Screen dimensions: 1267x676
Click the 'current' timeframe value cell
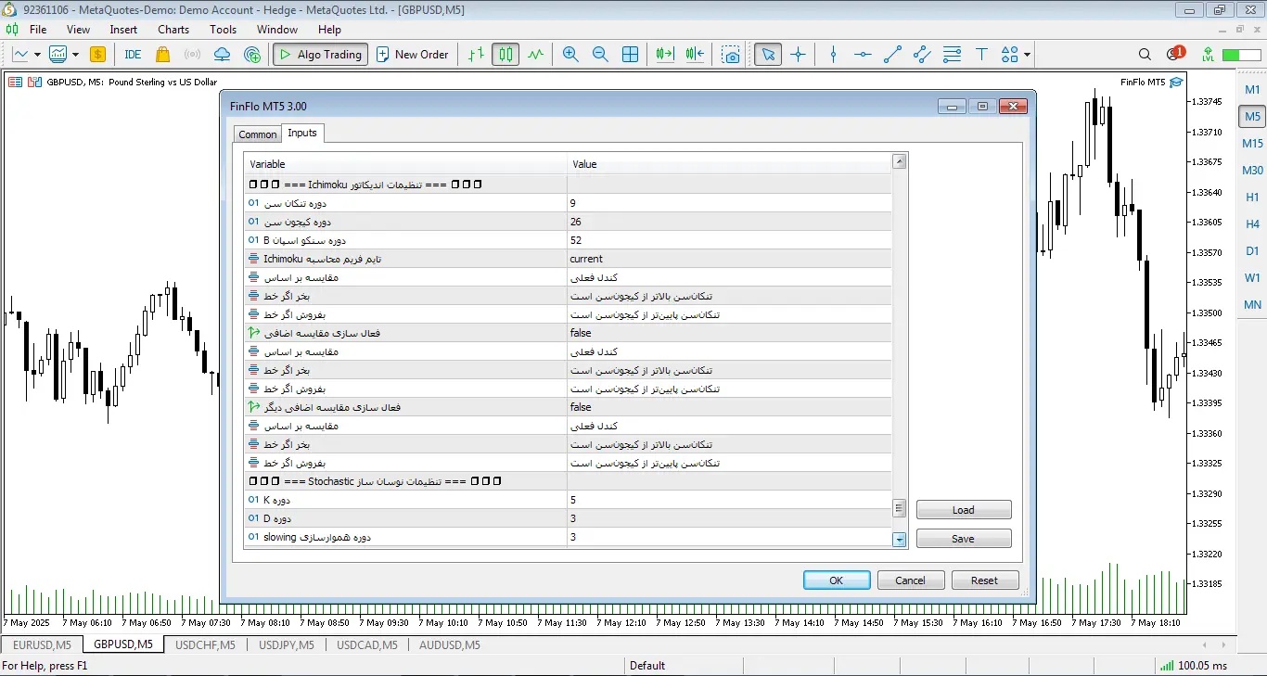(729, 259)
